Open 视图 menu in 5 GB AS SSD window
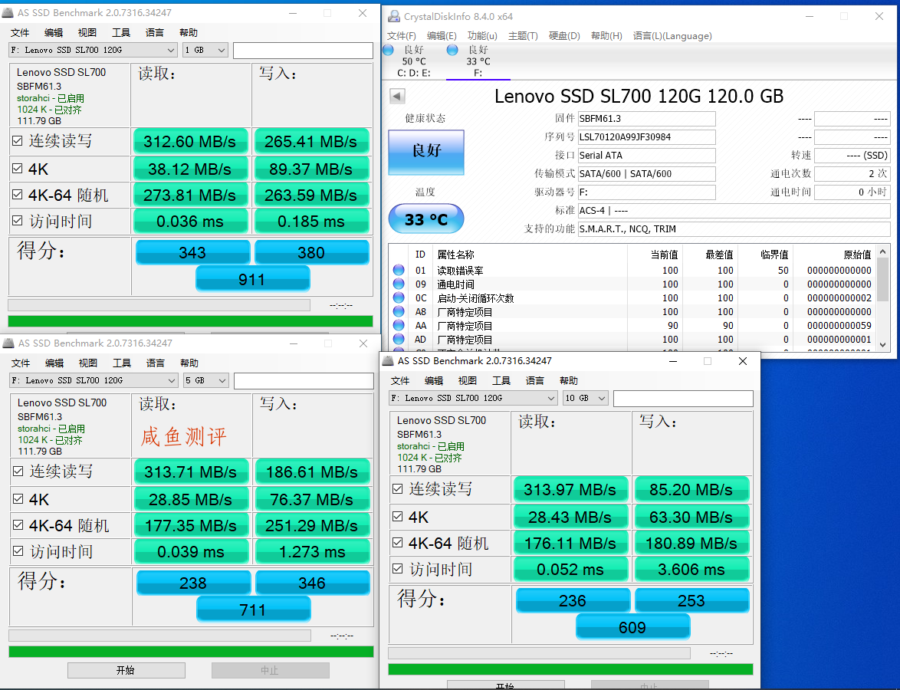Image resolution: width=900 pixels, height=690 pixels. click(88, 363)
